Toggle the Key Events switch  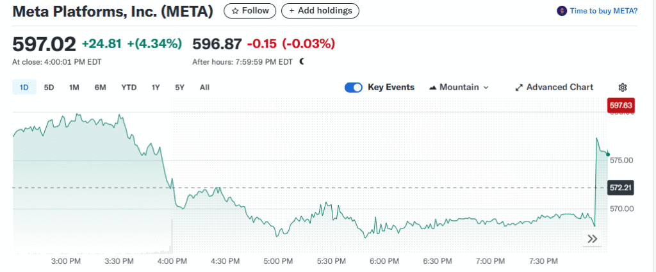354,87
